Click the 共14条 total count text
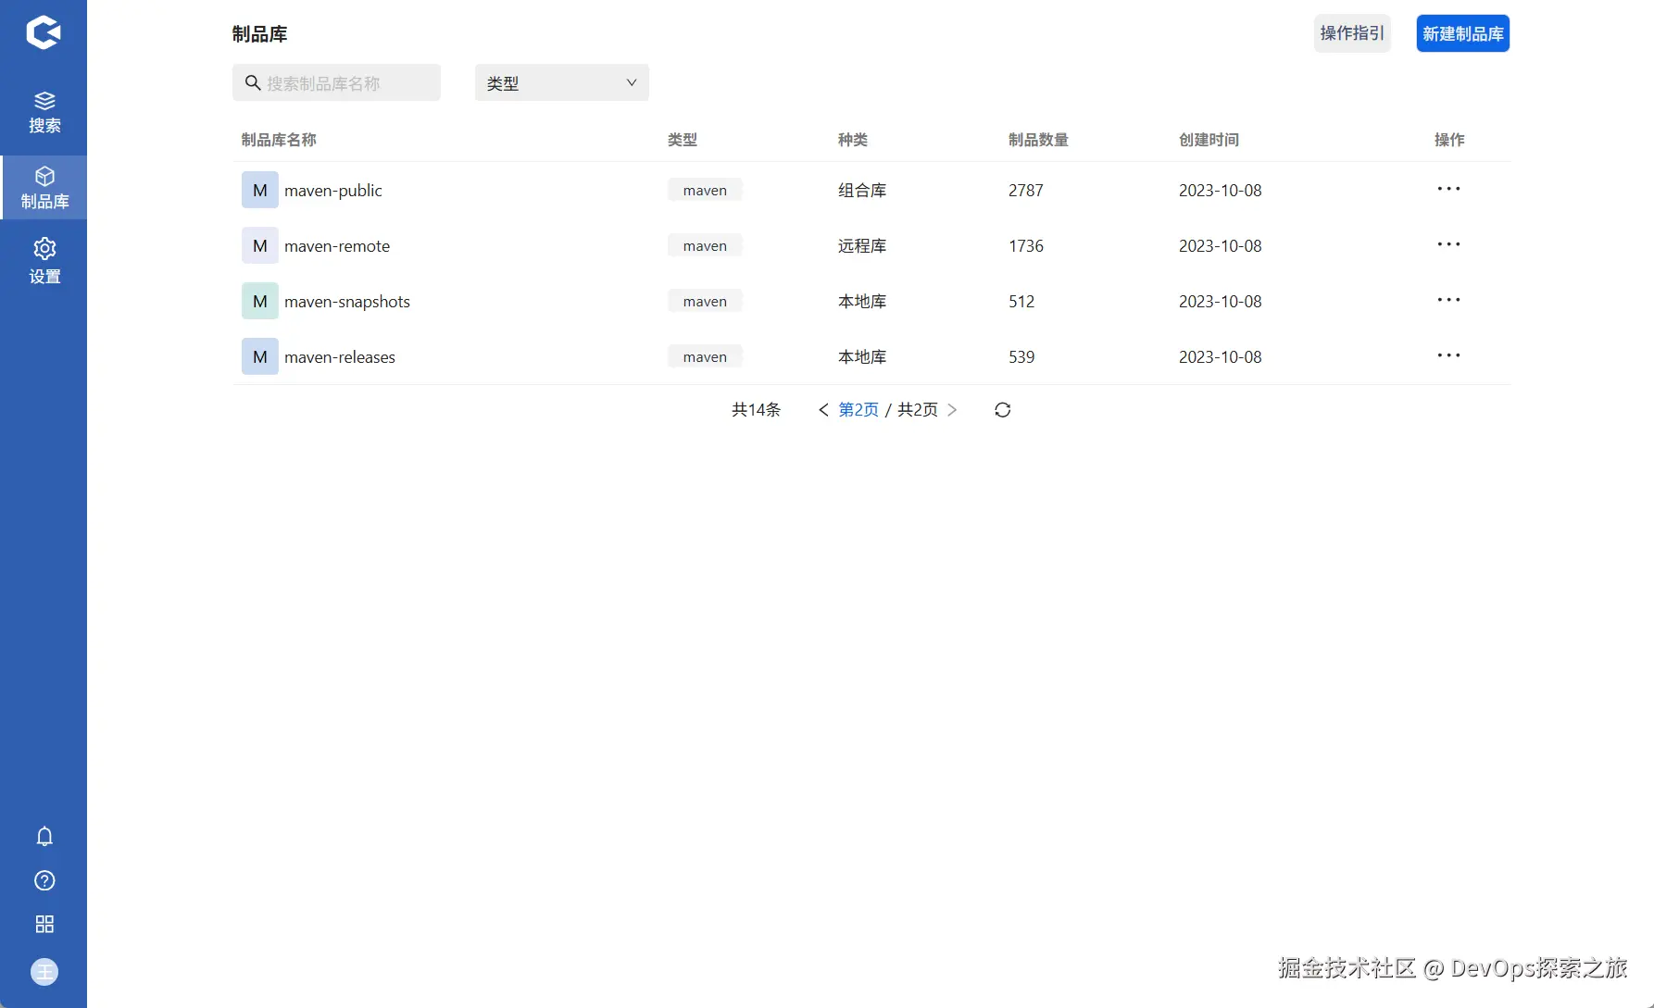Viewport: 1654px width, 1008px height. 756,410
